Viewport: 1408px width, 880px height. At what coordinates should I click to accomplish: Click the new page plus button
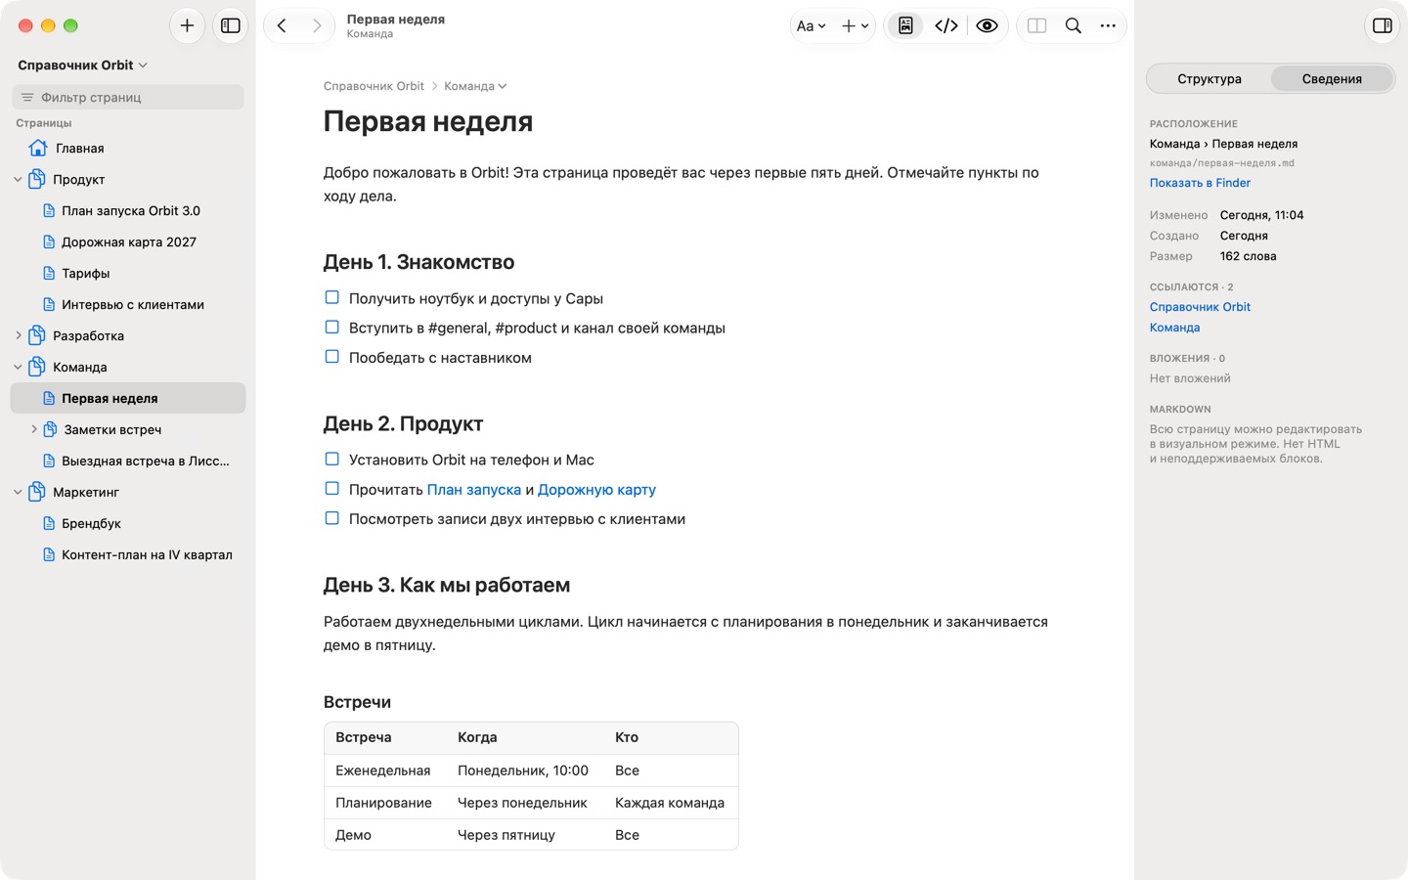pyautogui.click(x=187, y=25)
